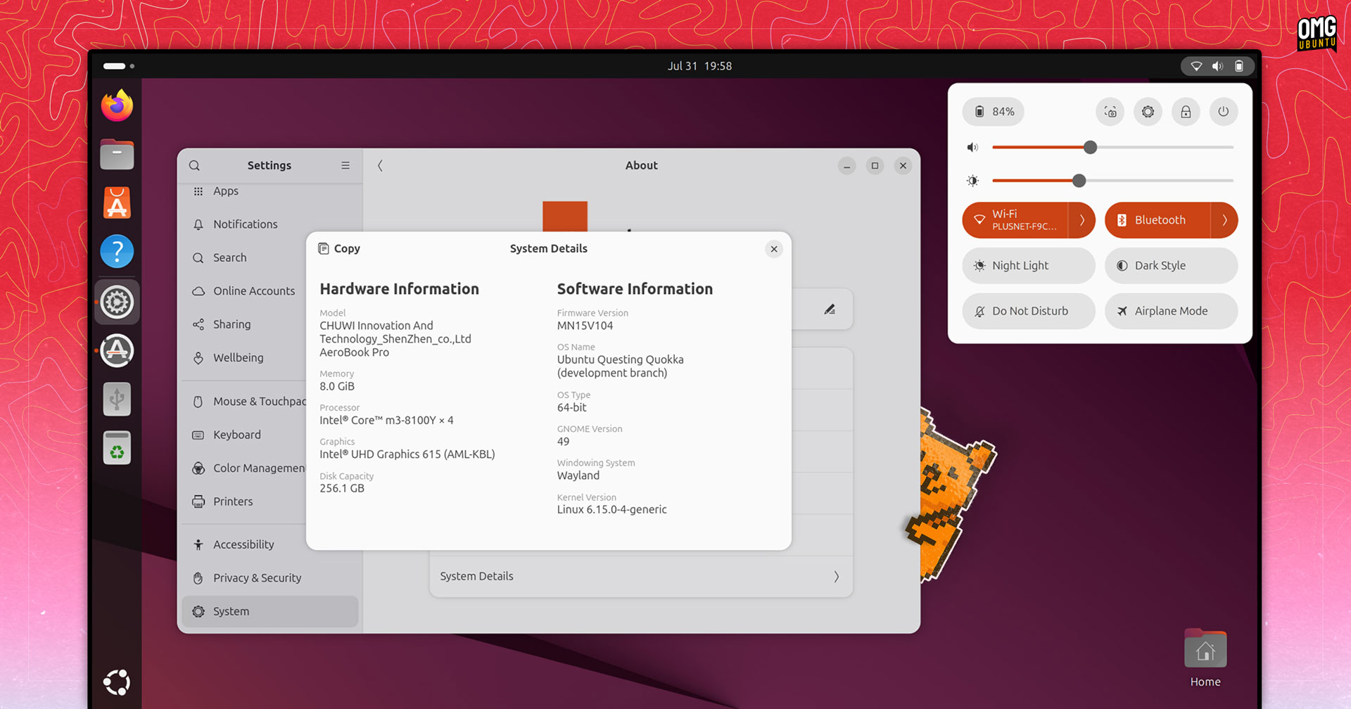Image resolution: width=1351 pixels, height=709 pixels.
Task: Open the Search settings panel
Action: 228,257
